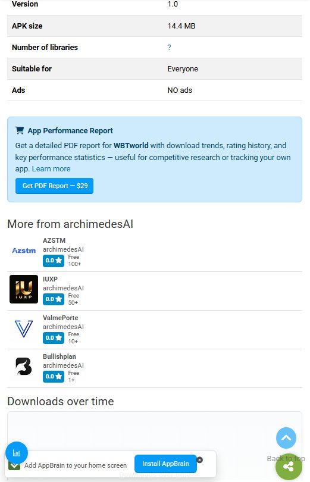
Task: Click the Back to top arrow
Action: [286, 438]
